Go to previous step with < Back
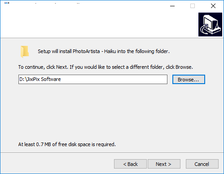Image resolution: width=224 pixels, height=174 pixels. 130,164
